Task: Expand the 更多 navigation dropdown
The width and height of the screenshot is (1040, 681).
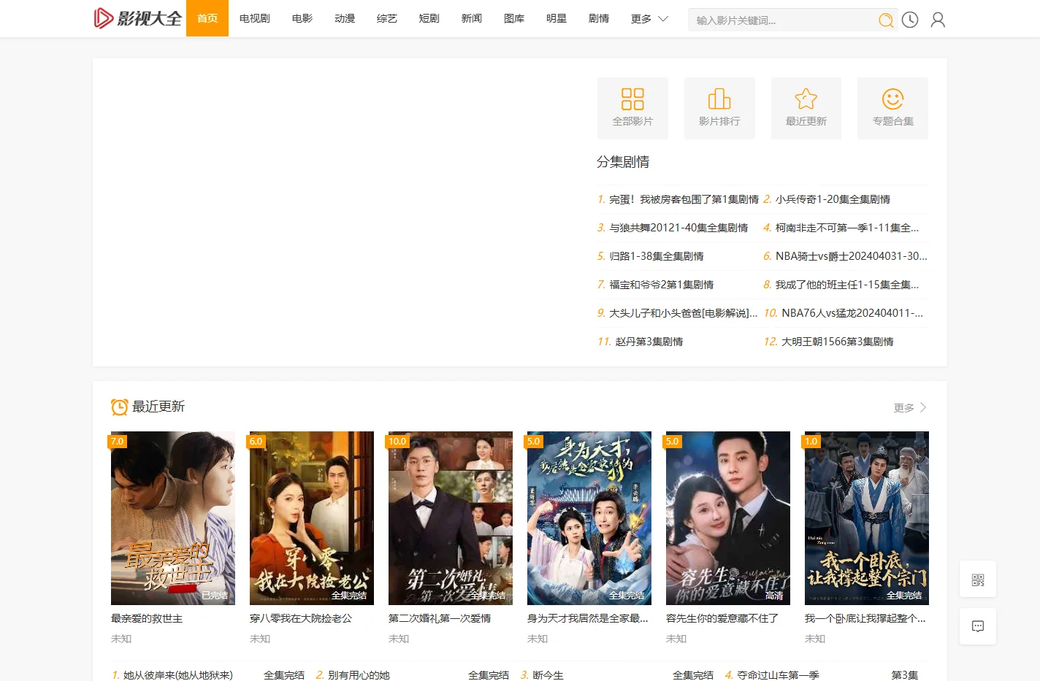Action: coord(649,18)
